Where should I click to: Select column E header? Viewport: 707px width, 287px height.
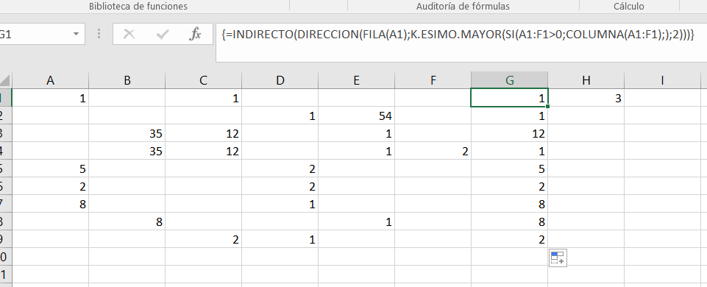[357, 80]
